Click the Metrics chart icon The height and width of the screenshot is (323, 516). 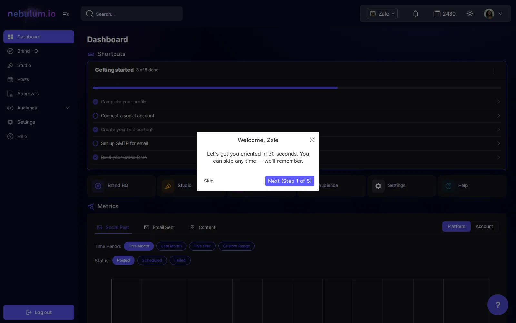(91, 206)
